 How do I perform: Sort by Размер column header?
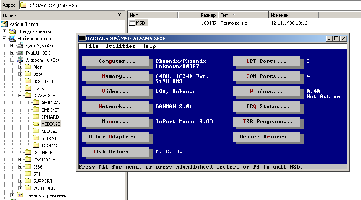[x=198, y=15]
